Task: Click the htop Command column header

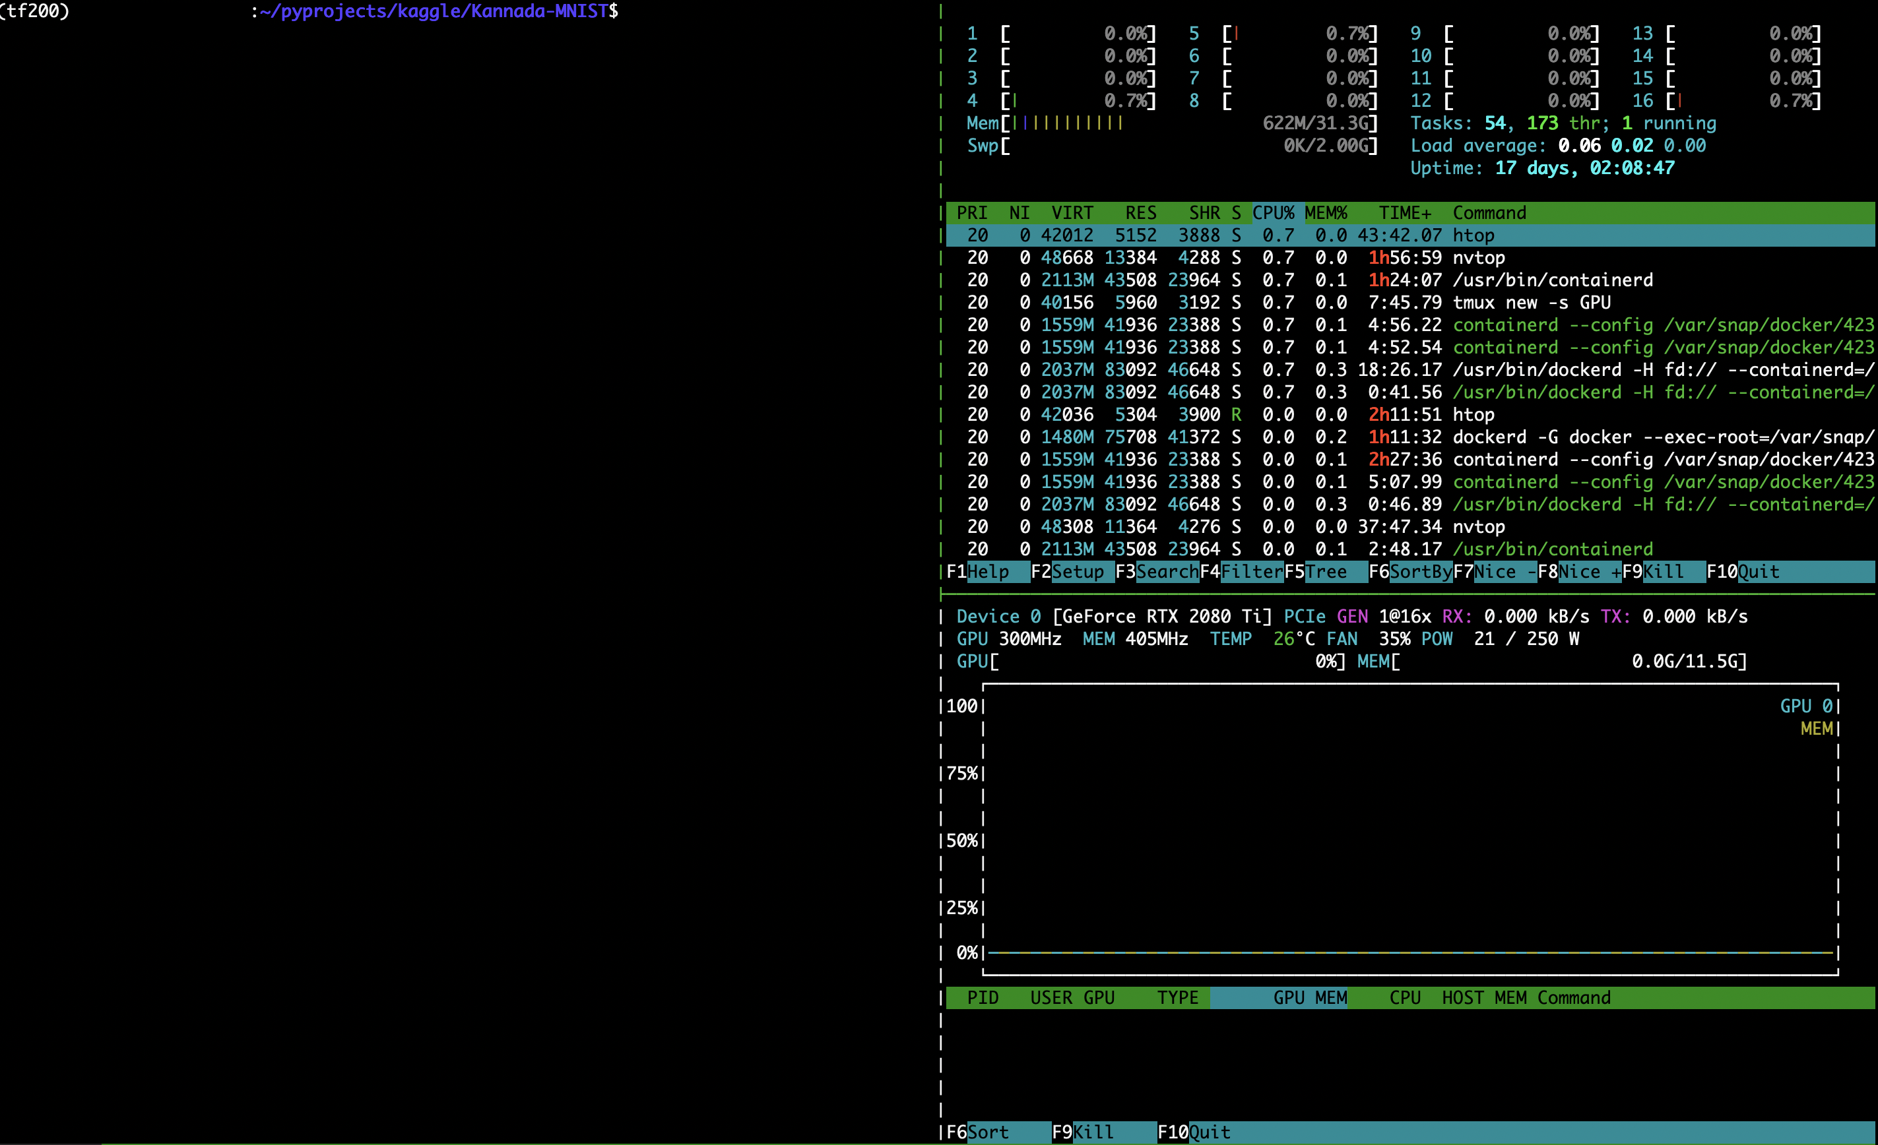Action: point(1489,213)
